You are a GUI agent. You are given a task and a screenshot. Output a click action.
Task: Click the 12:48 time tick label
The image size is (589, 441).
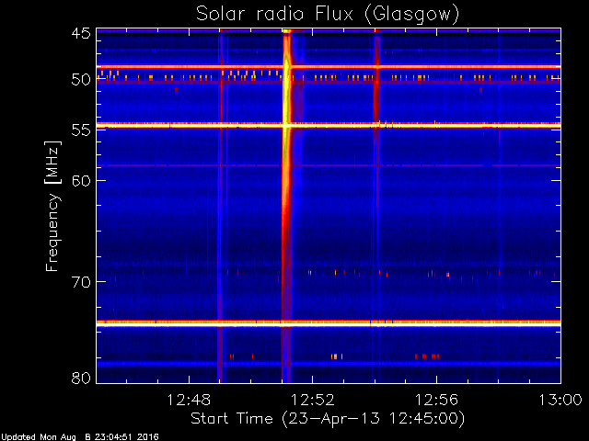click(189, 400)
